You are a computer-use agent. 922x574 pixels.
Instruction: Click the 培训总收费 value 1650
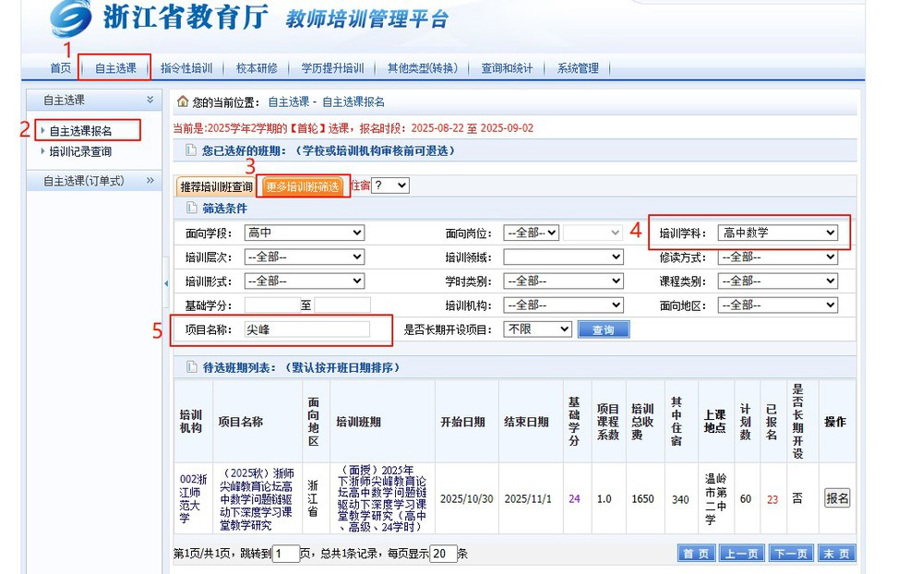coord(642,498)
